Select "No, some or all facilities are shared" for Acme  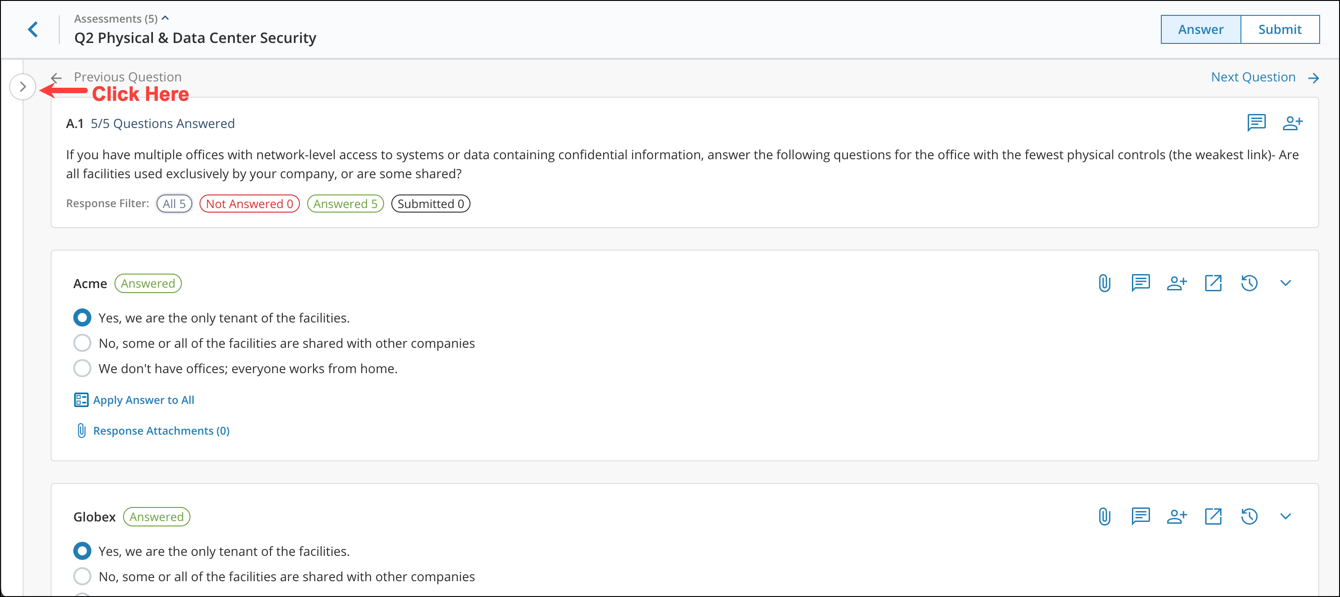(82, 343)
